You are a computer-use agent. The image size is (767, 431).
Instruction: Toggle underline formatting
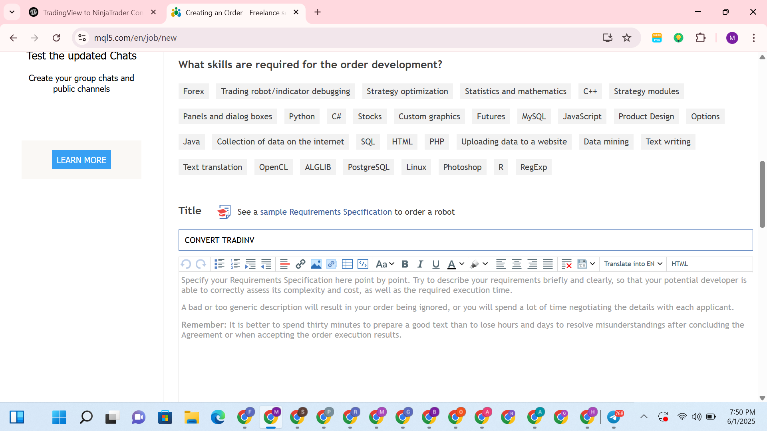coord(436,264)
